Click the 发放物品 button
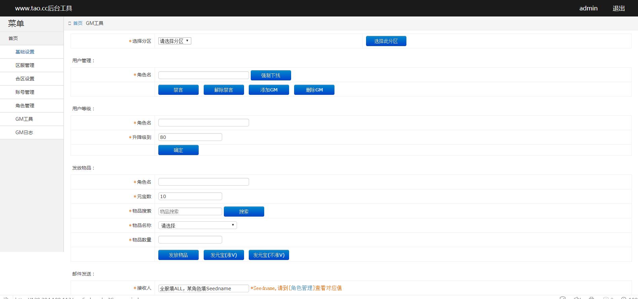Viewport: 638px width, 299px height. pos(178,255)
